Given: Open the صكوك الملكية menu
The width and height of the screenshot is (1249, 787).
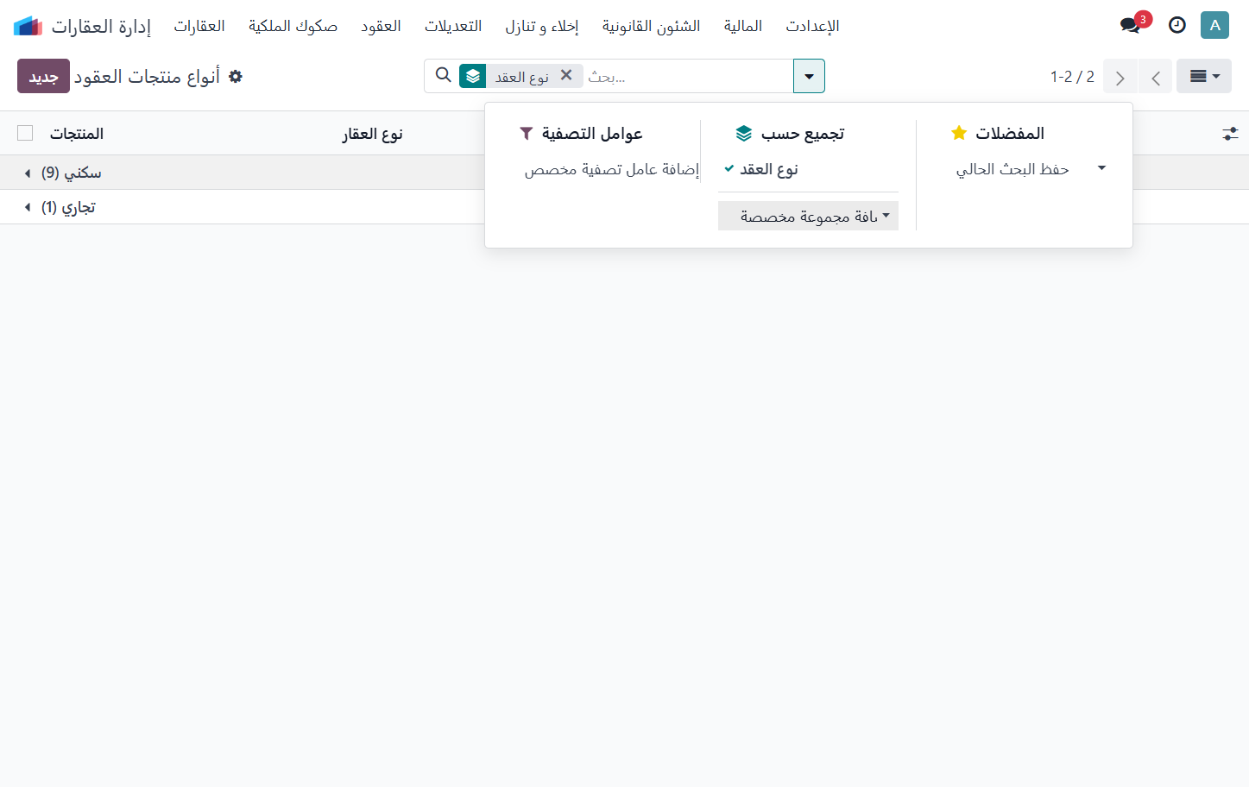Looking at the screenshot, I should pos(293,26).
